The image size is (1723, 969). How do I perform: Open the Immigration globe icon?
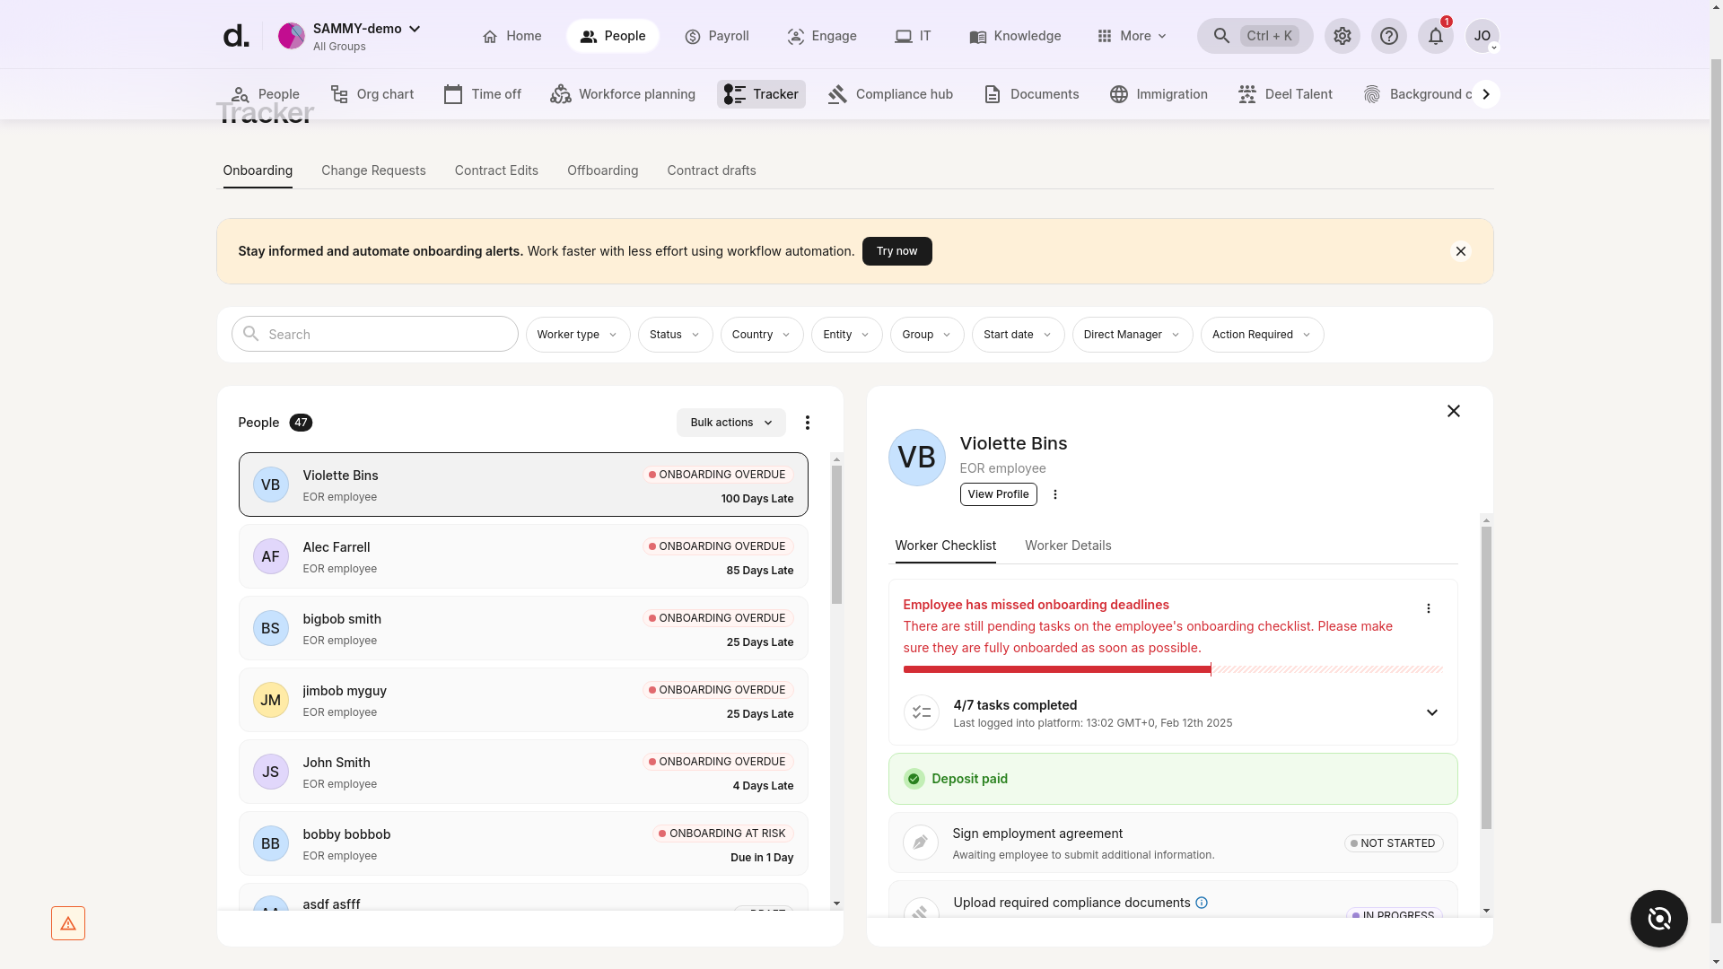point(1119,93)
